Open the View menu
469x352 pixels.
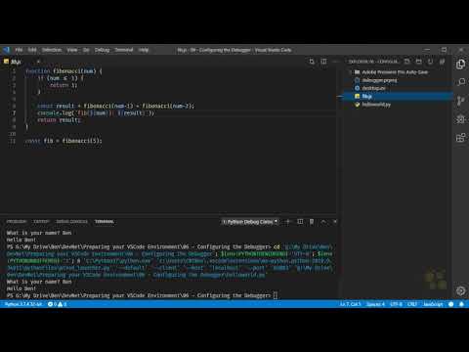72,50
